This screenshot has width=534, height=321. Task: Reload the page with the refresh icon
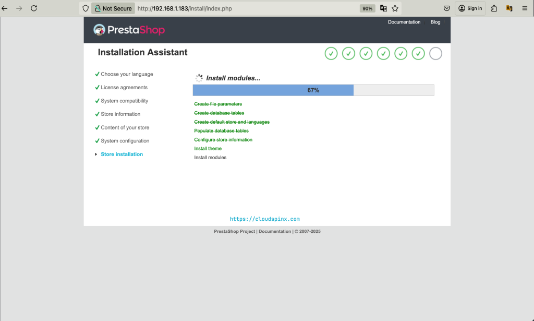point(34,8)
